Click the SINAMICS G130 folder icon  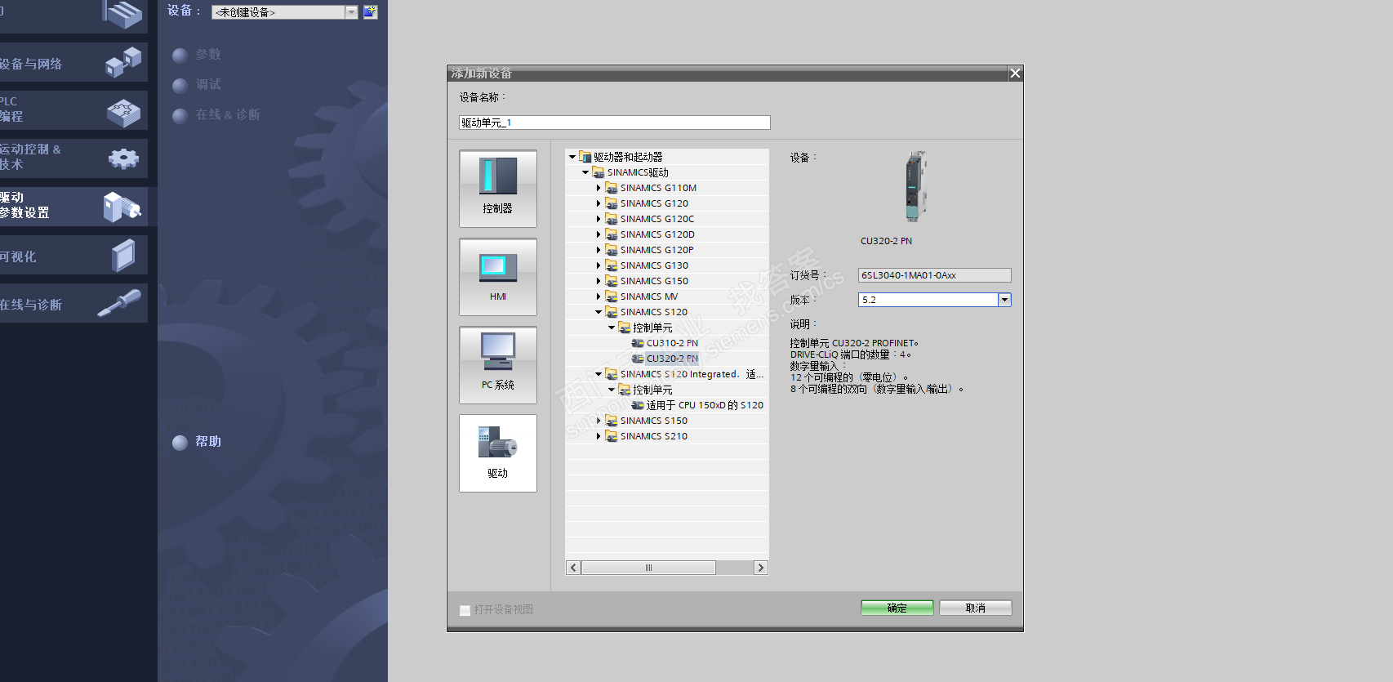(x=611, y=265)
